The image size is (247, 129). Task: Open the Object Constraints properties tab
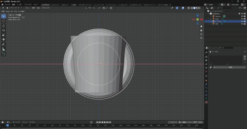pos(206,95)
